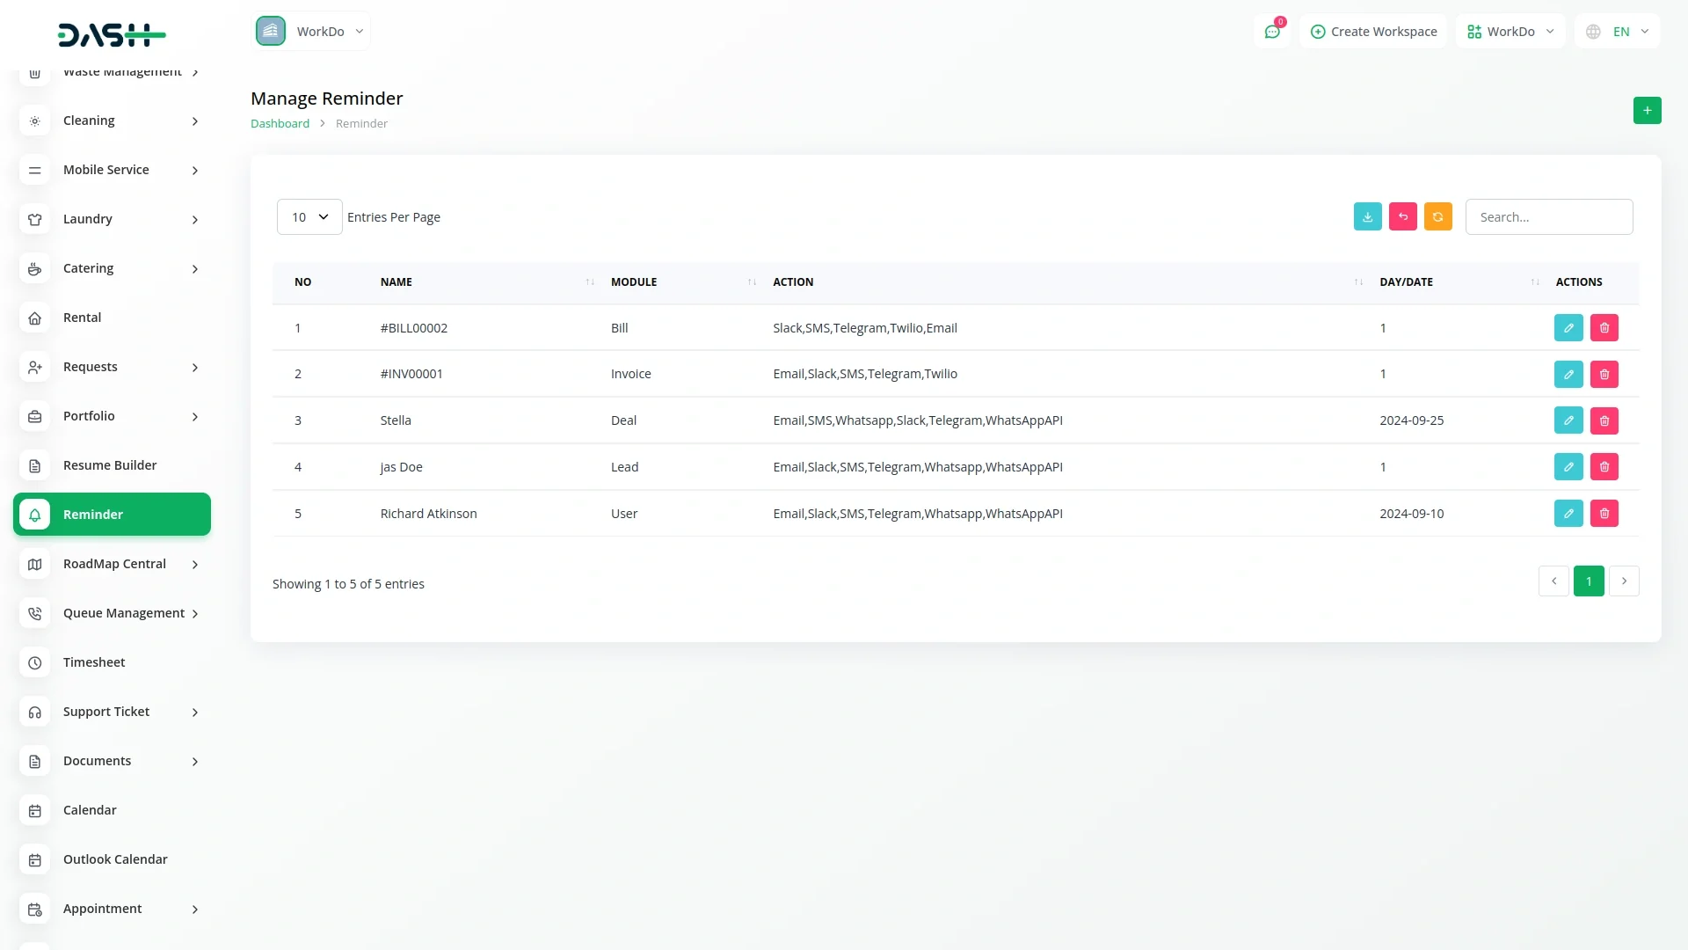Delete the Richard Atkinson reminder
The image size is (1688, 950).
pos(1604,514)
